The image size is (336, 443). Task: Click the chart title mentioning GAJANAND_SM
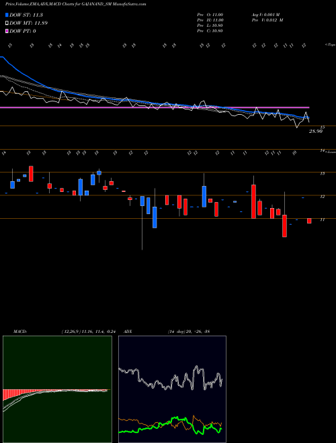(x=76, y=4)
